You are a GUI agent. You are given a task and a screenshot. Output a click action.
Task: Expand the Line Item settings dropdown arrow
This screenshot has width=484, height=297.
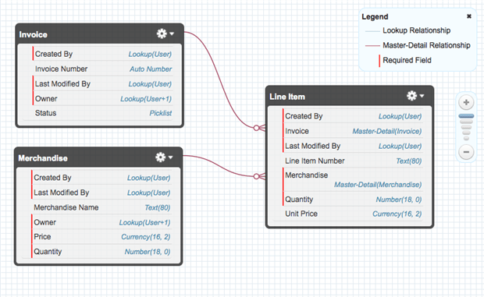click(x=422, y=96)
